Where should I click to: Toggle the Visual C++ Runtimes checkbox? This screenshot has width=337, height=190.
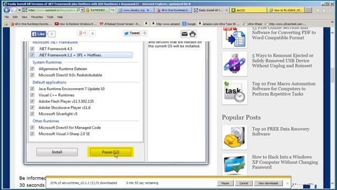(32, 95)
